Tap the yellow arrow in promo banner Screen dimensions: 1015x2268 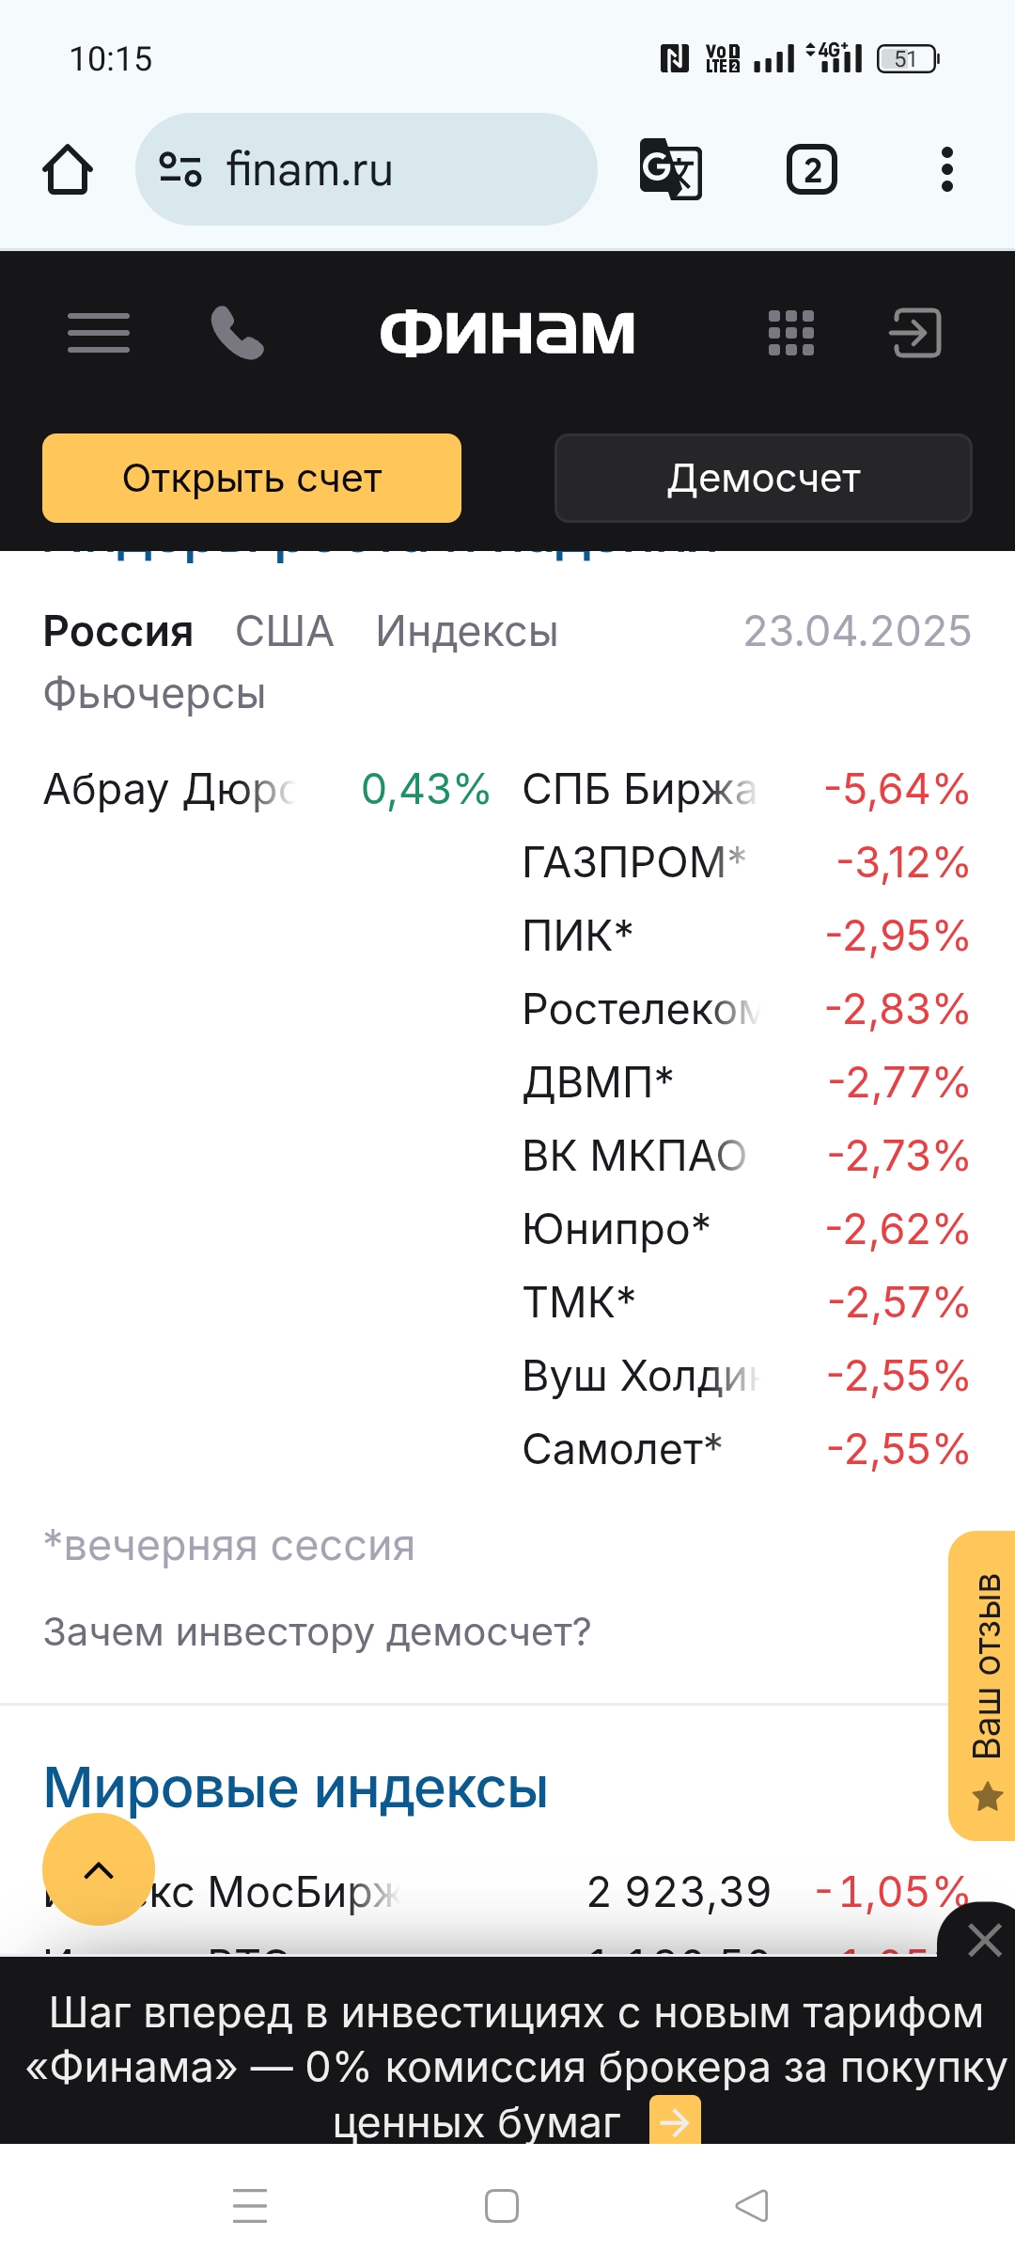[675, 2121]
